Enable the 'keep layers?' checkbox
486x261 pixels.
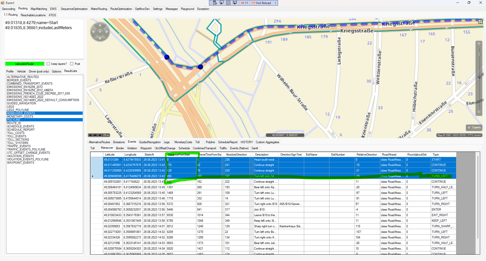coord(48,64)
